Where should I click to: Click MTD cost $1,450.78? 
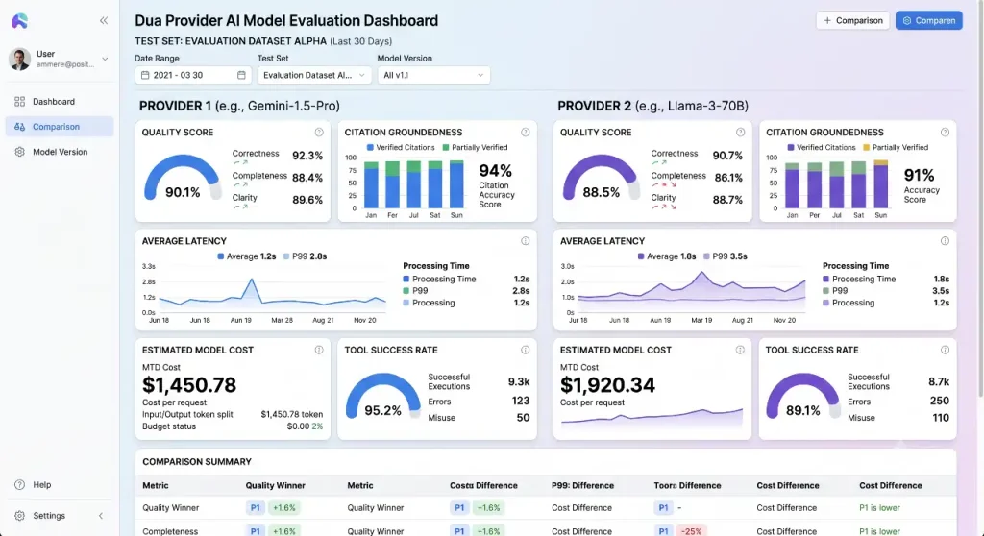[x=189, y=385]
